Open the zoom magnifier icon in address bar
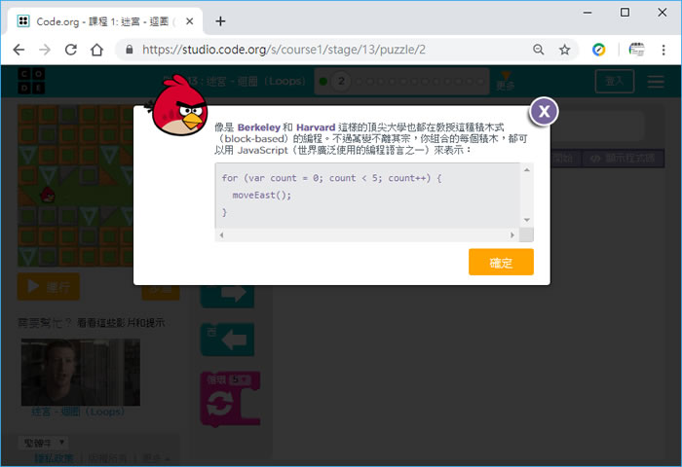 coord(539,50)
